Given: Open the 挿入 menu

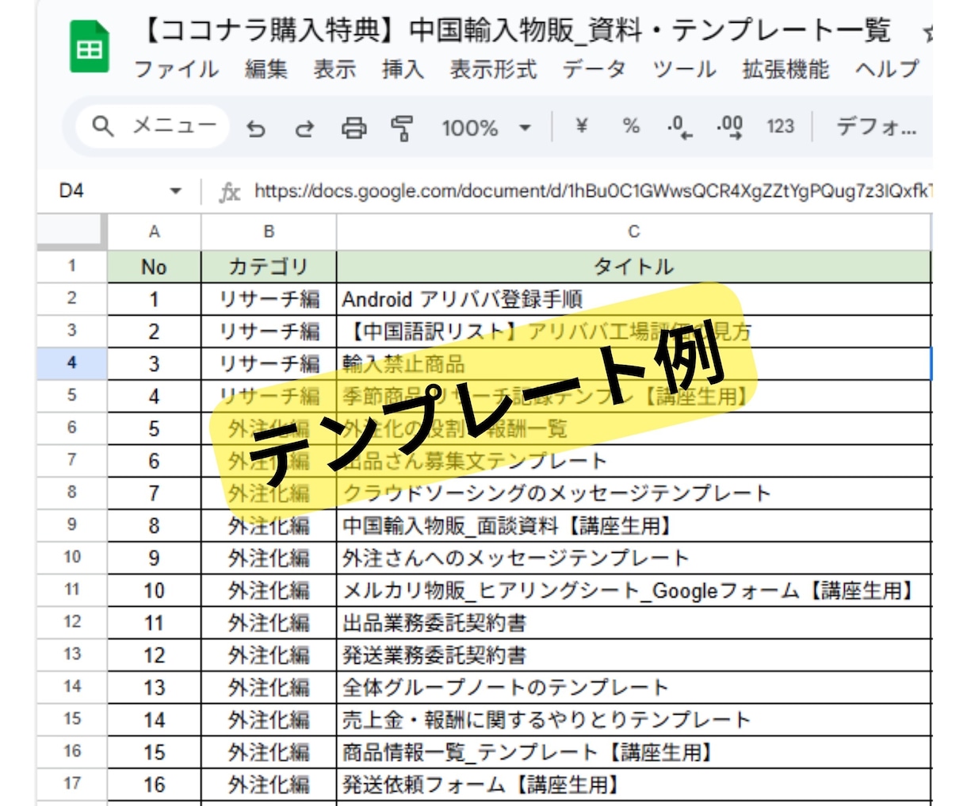Looking at the screenshot, I should point(403,69).
